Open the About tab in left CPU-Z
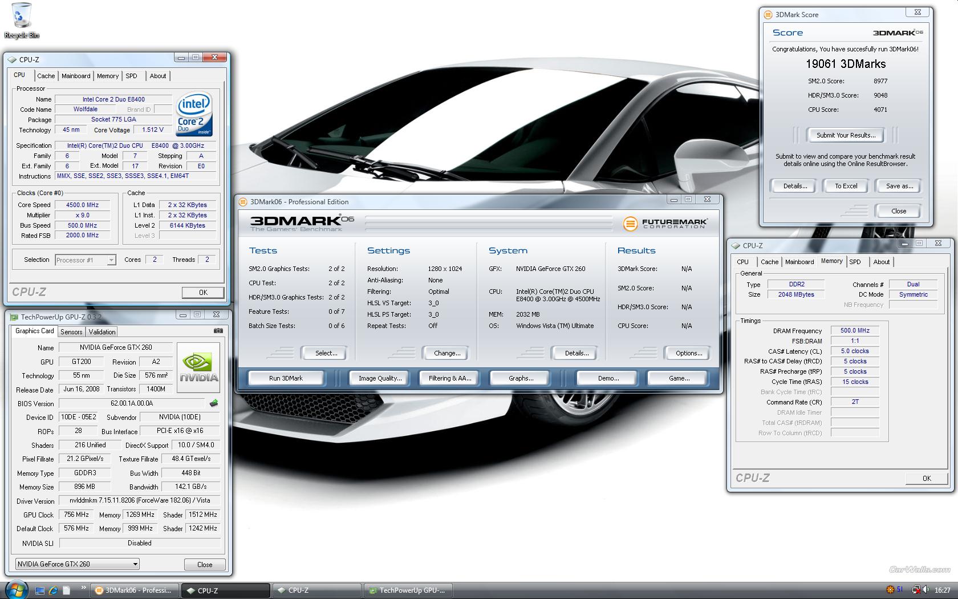Screen dimensions: 958x599 coord(158,76)
